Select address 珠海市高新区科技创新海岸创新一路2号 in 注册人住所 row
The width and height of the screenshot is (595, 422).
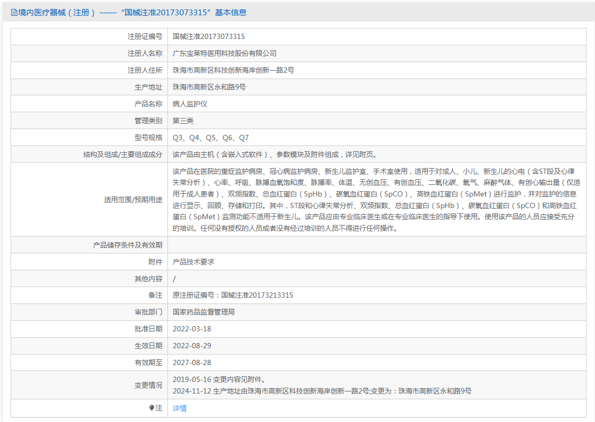tap(233, 70)
